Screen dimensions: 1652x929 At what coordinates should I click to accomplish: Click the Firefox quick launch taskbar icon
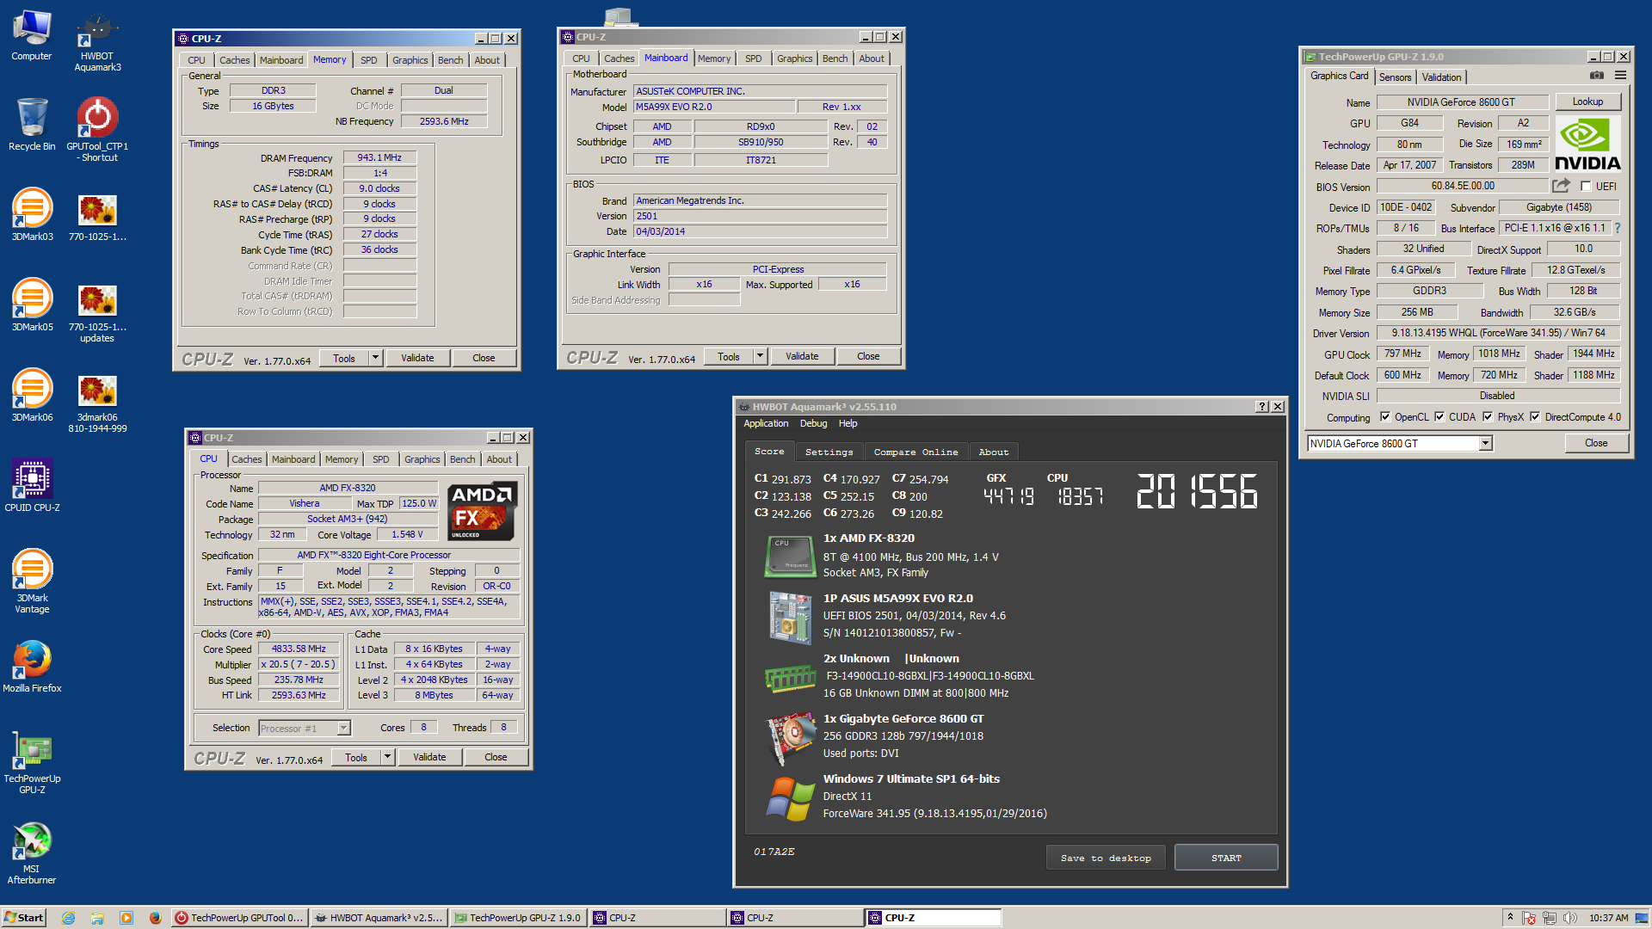tap(155, 918)
